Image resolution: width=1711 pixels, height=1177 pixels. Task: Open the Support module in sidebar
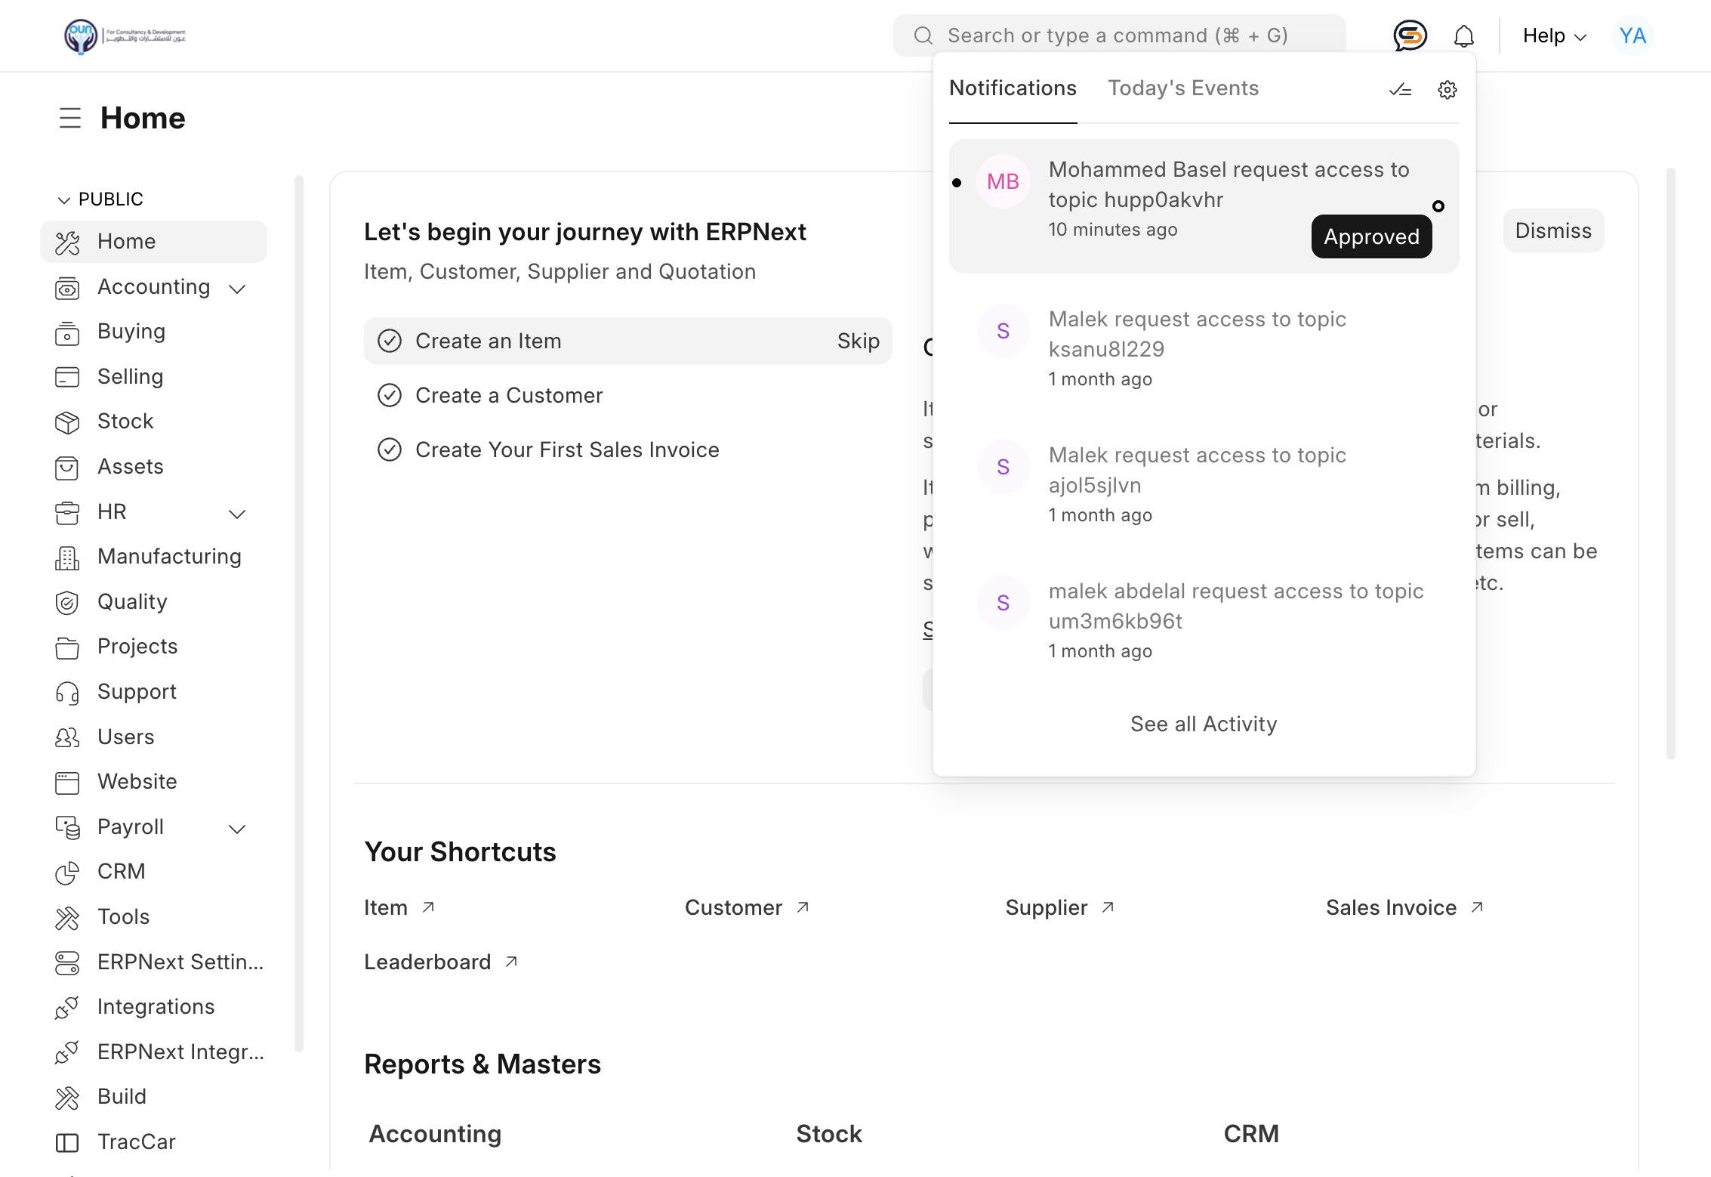click(137, 691)
